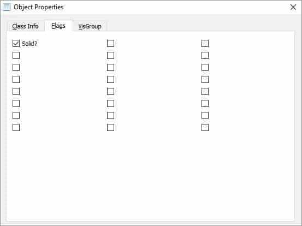Enable the bottom checkbox in the right column
The height and width of the screenshot is (226, 302).
pyautogui.click(x=205, y=127)
